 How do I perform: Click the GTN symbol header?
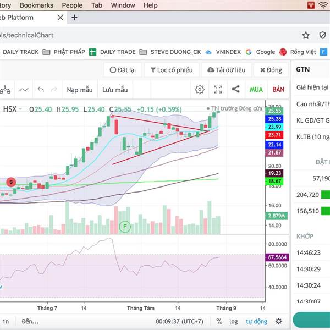click(303, 69)
